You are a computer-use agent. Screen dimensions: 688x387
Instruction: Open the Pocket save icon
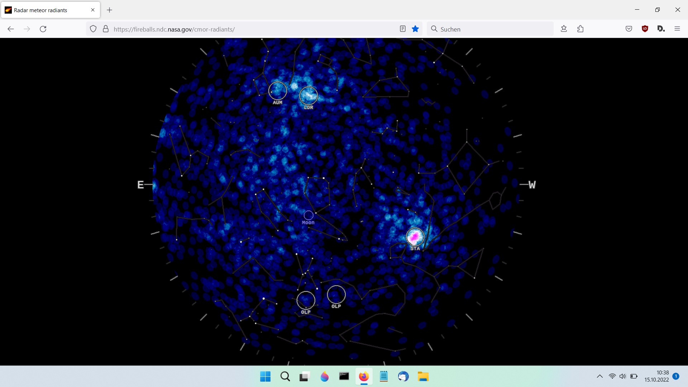pyautogui.click(x=629, y=29)
